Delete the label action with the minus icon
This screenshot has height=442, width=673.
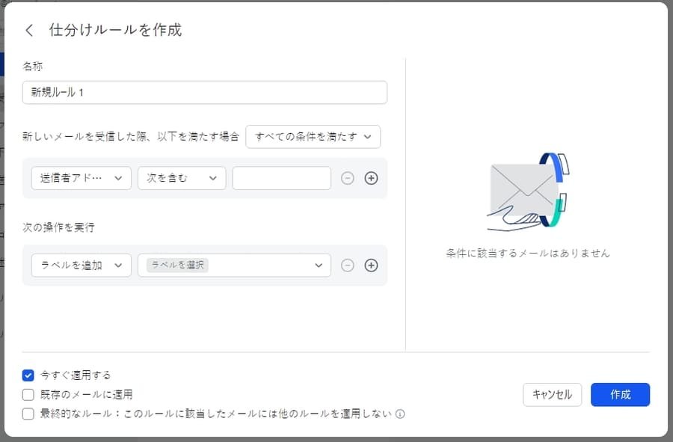click(x=347, y=265)
